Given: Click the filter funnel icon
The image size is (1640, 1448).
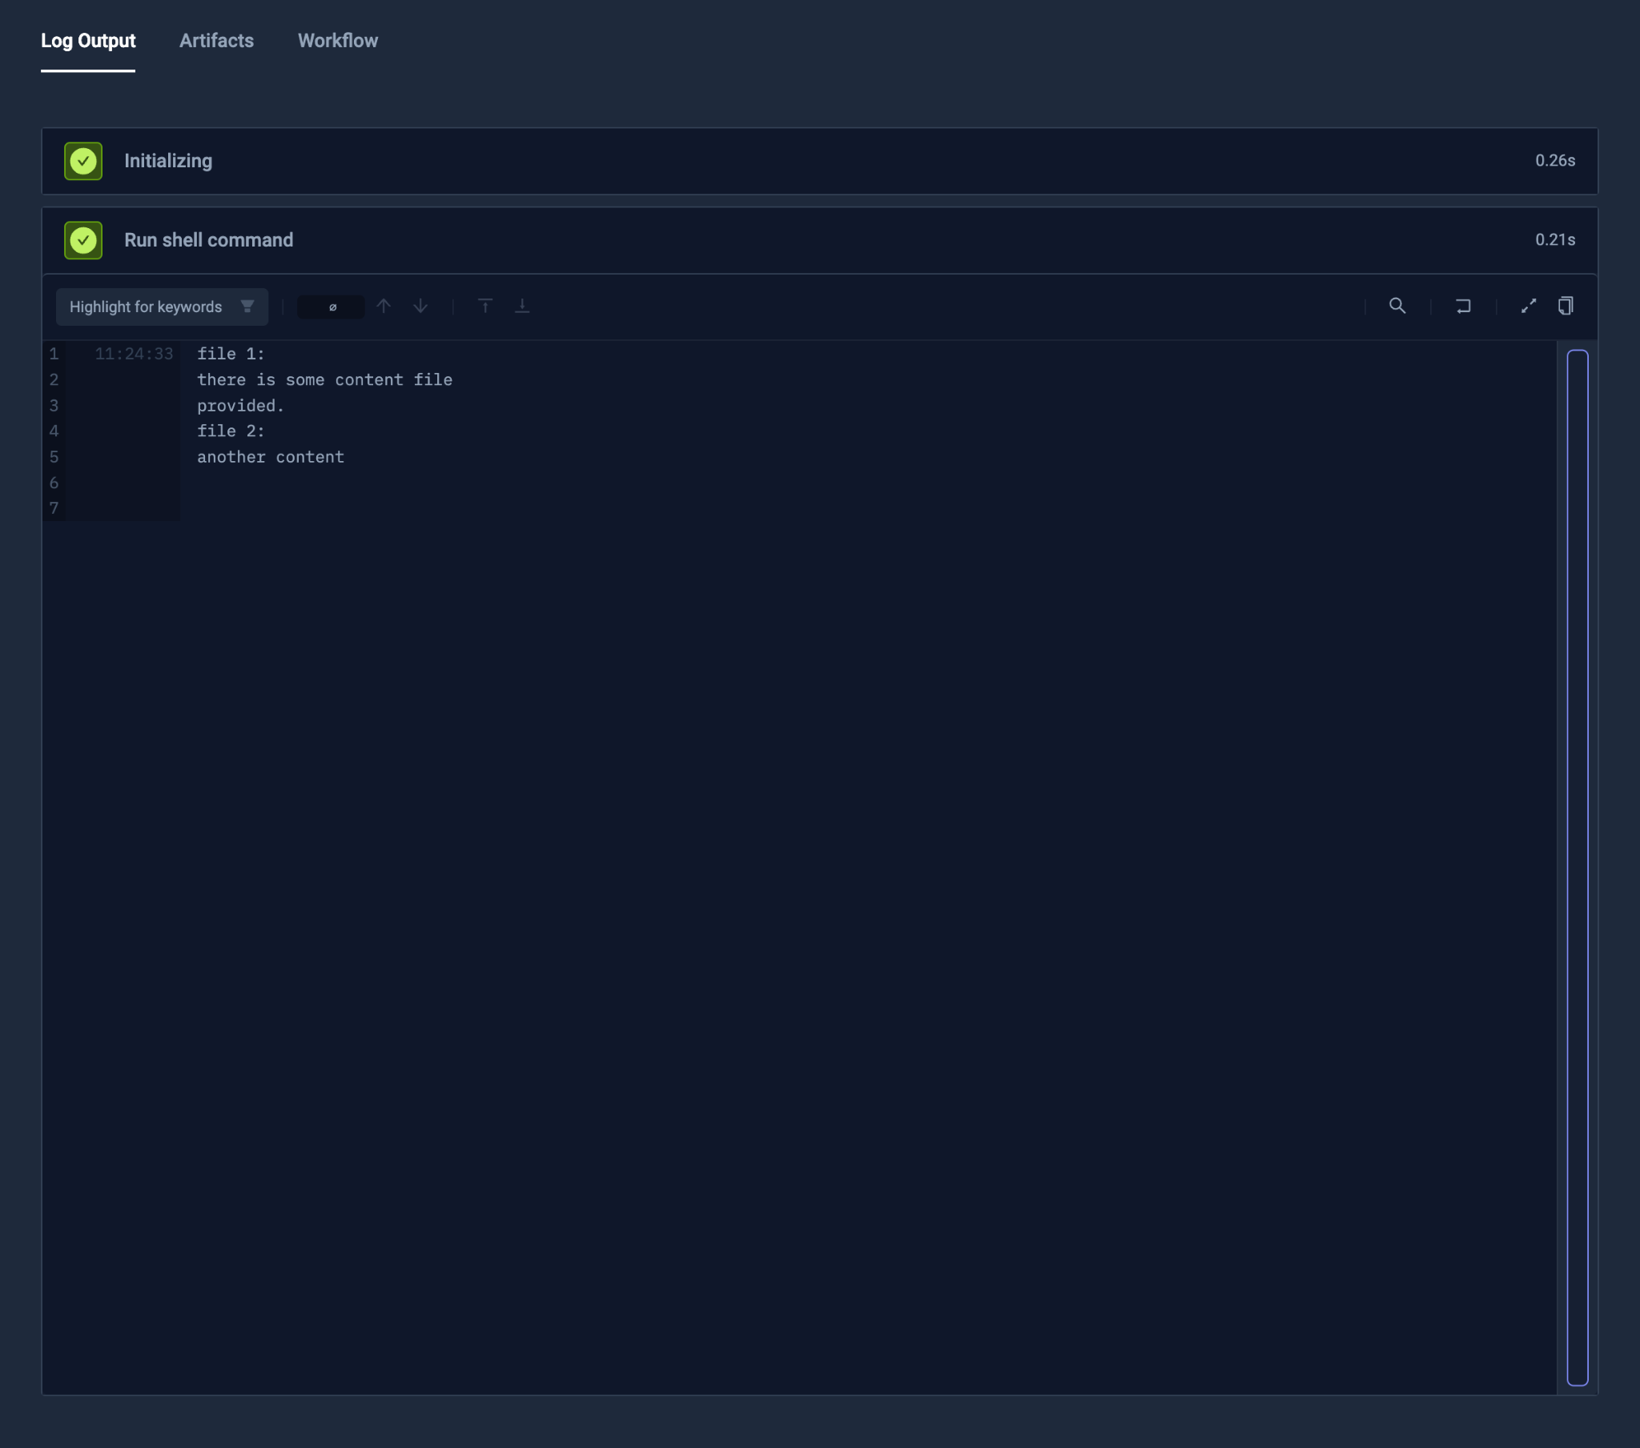Looking at the screenshot, I should click(x=247, y=307).
